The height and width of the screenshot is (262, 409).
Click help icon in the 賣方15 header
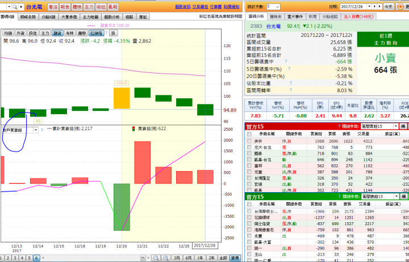339,197
